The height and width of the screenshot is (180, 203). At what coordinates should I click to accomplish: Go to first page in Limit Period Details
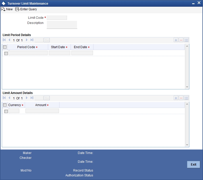pyautogui.click(x=4, y=40)
